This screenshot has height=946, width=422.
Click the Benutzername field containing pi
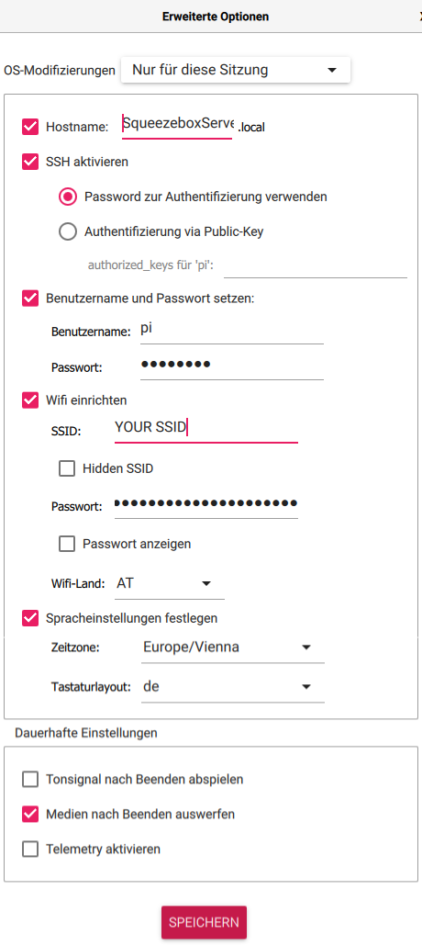click(x=232, y=330)
